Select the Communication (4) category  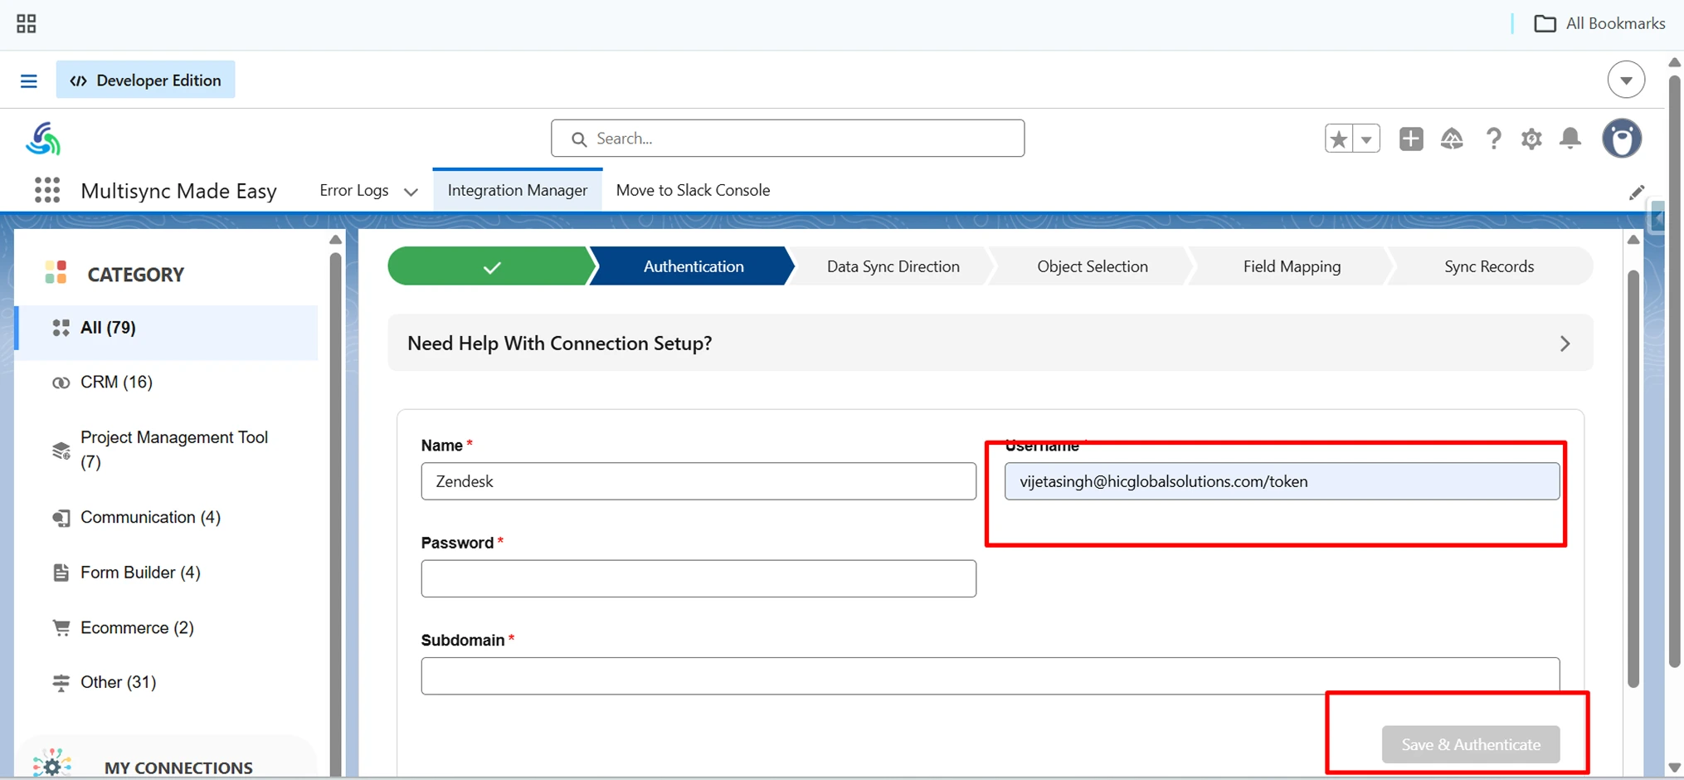[x=150, y=517]
